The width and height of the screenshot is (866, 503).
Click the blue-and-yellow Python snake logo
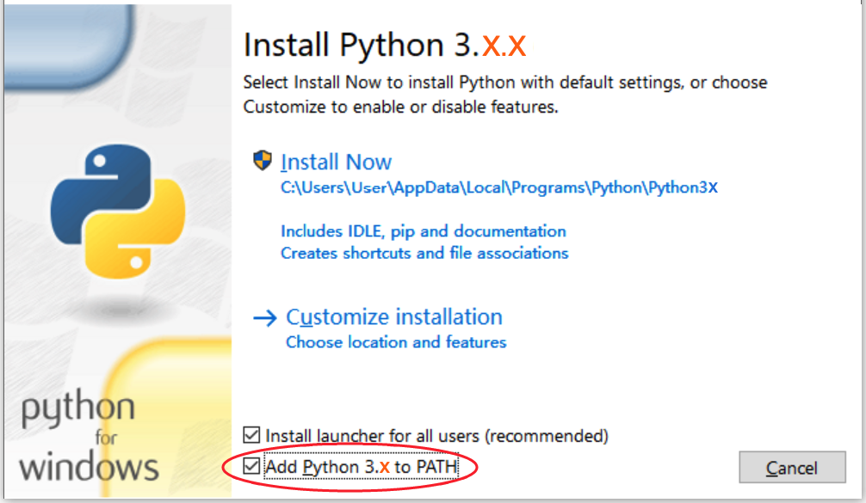pos(118,212)
